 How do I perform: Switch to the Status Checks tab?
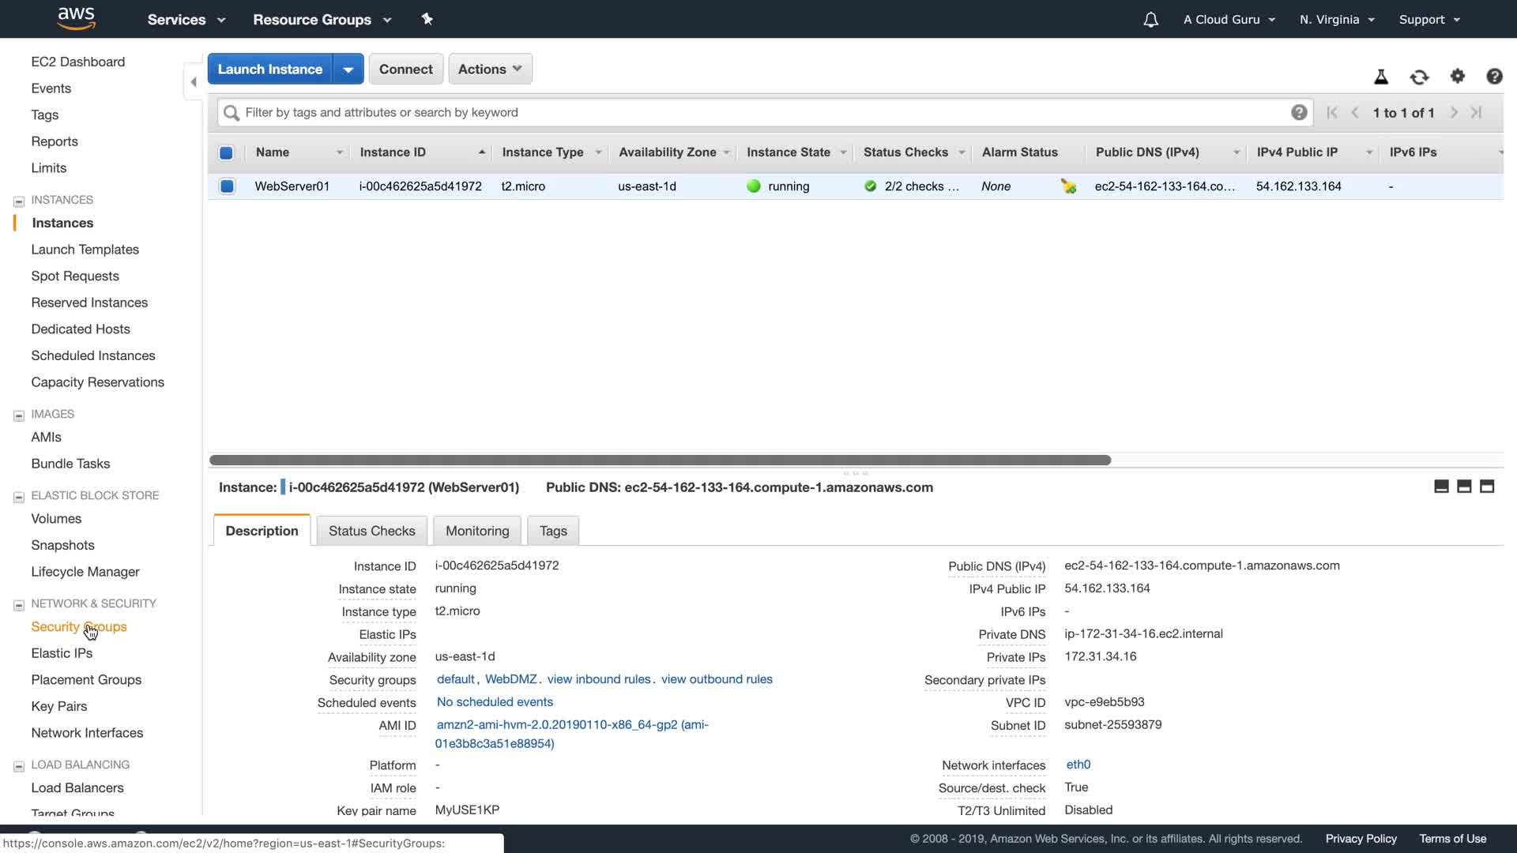point(371,531)
